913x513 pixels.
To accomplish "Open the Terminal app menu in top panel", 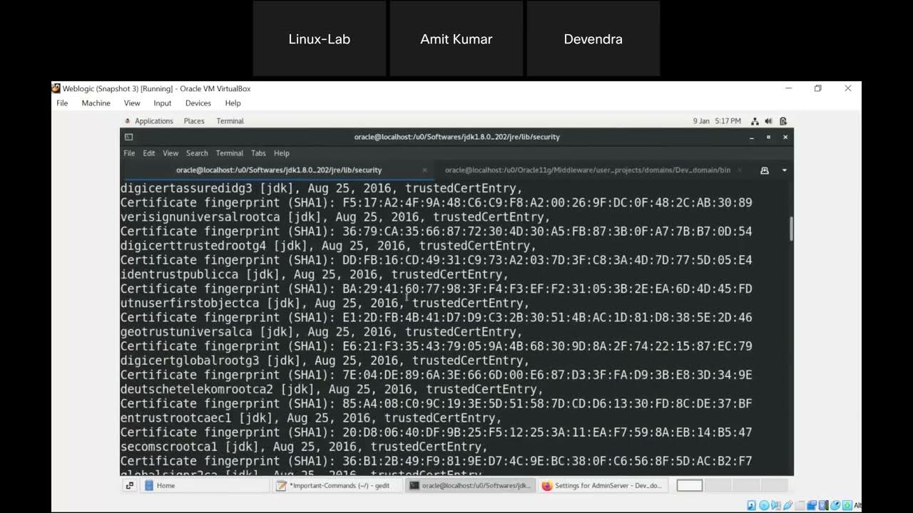I will pos(230,121).
